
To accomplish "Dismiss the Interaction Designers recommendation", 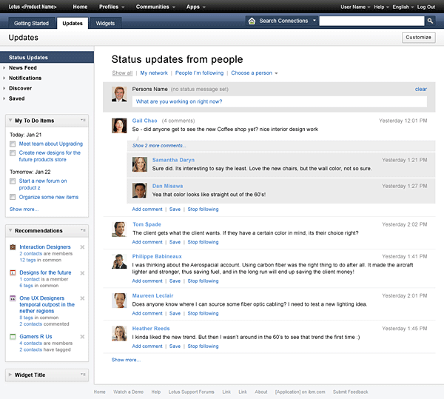I will [82, 247].
